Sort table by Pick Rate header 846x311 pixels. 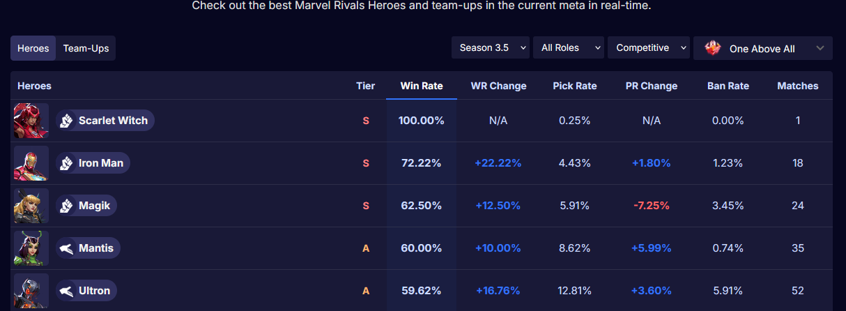(x=575, y=86)
